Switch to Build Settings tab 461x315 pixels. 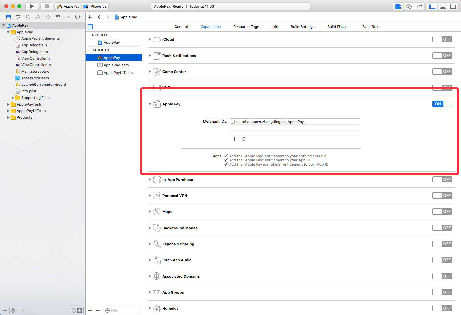303,27
